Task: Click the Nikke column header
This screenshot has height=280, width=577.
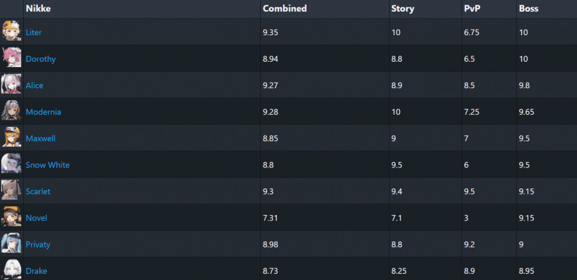Action: (x=38, y=9)
